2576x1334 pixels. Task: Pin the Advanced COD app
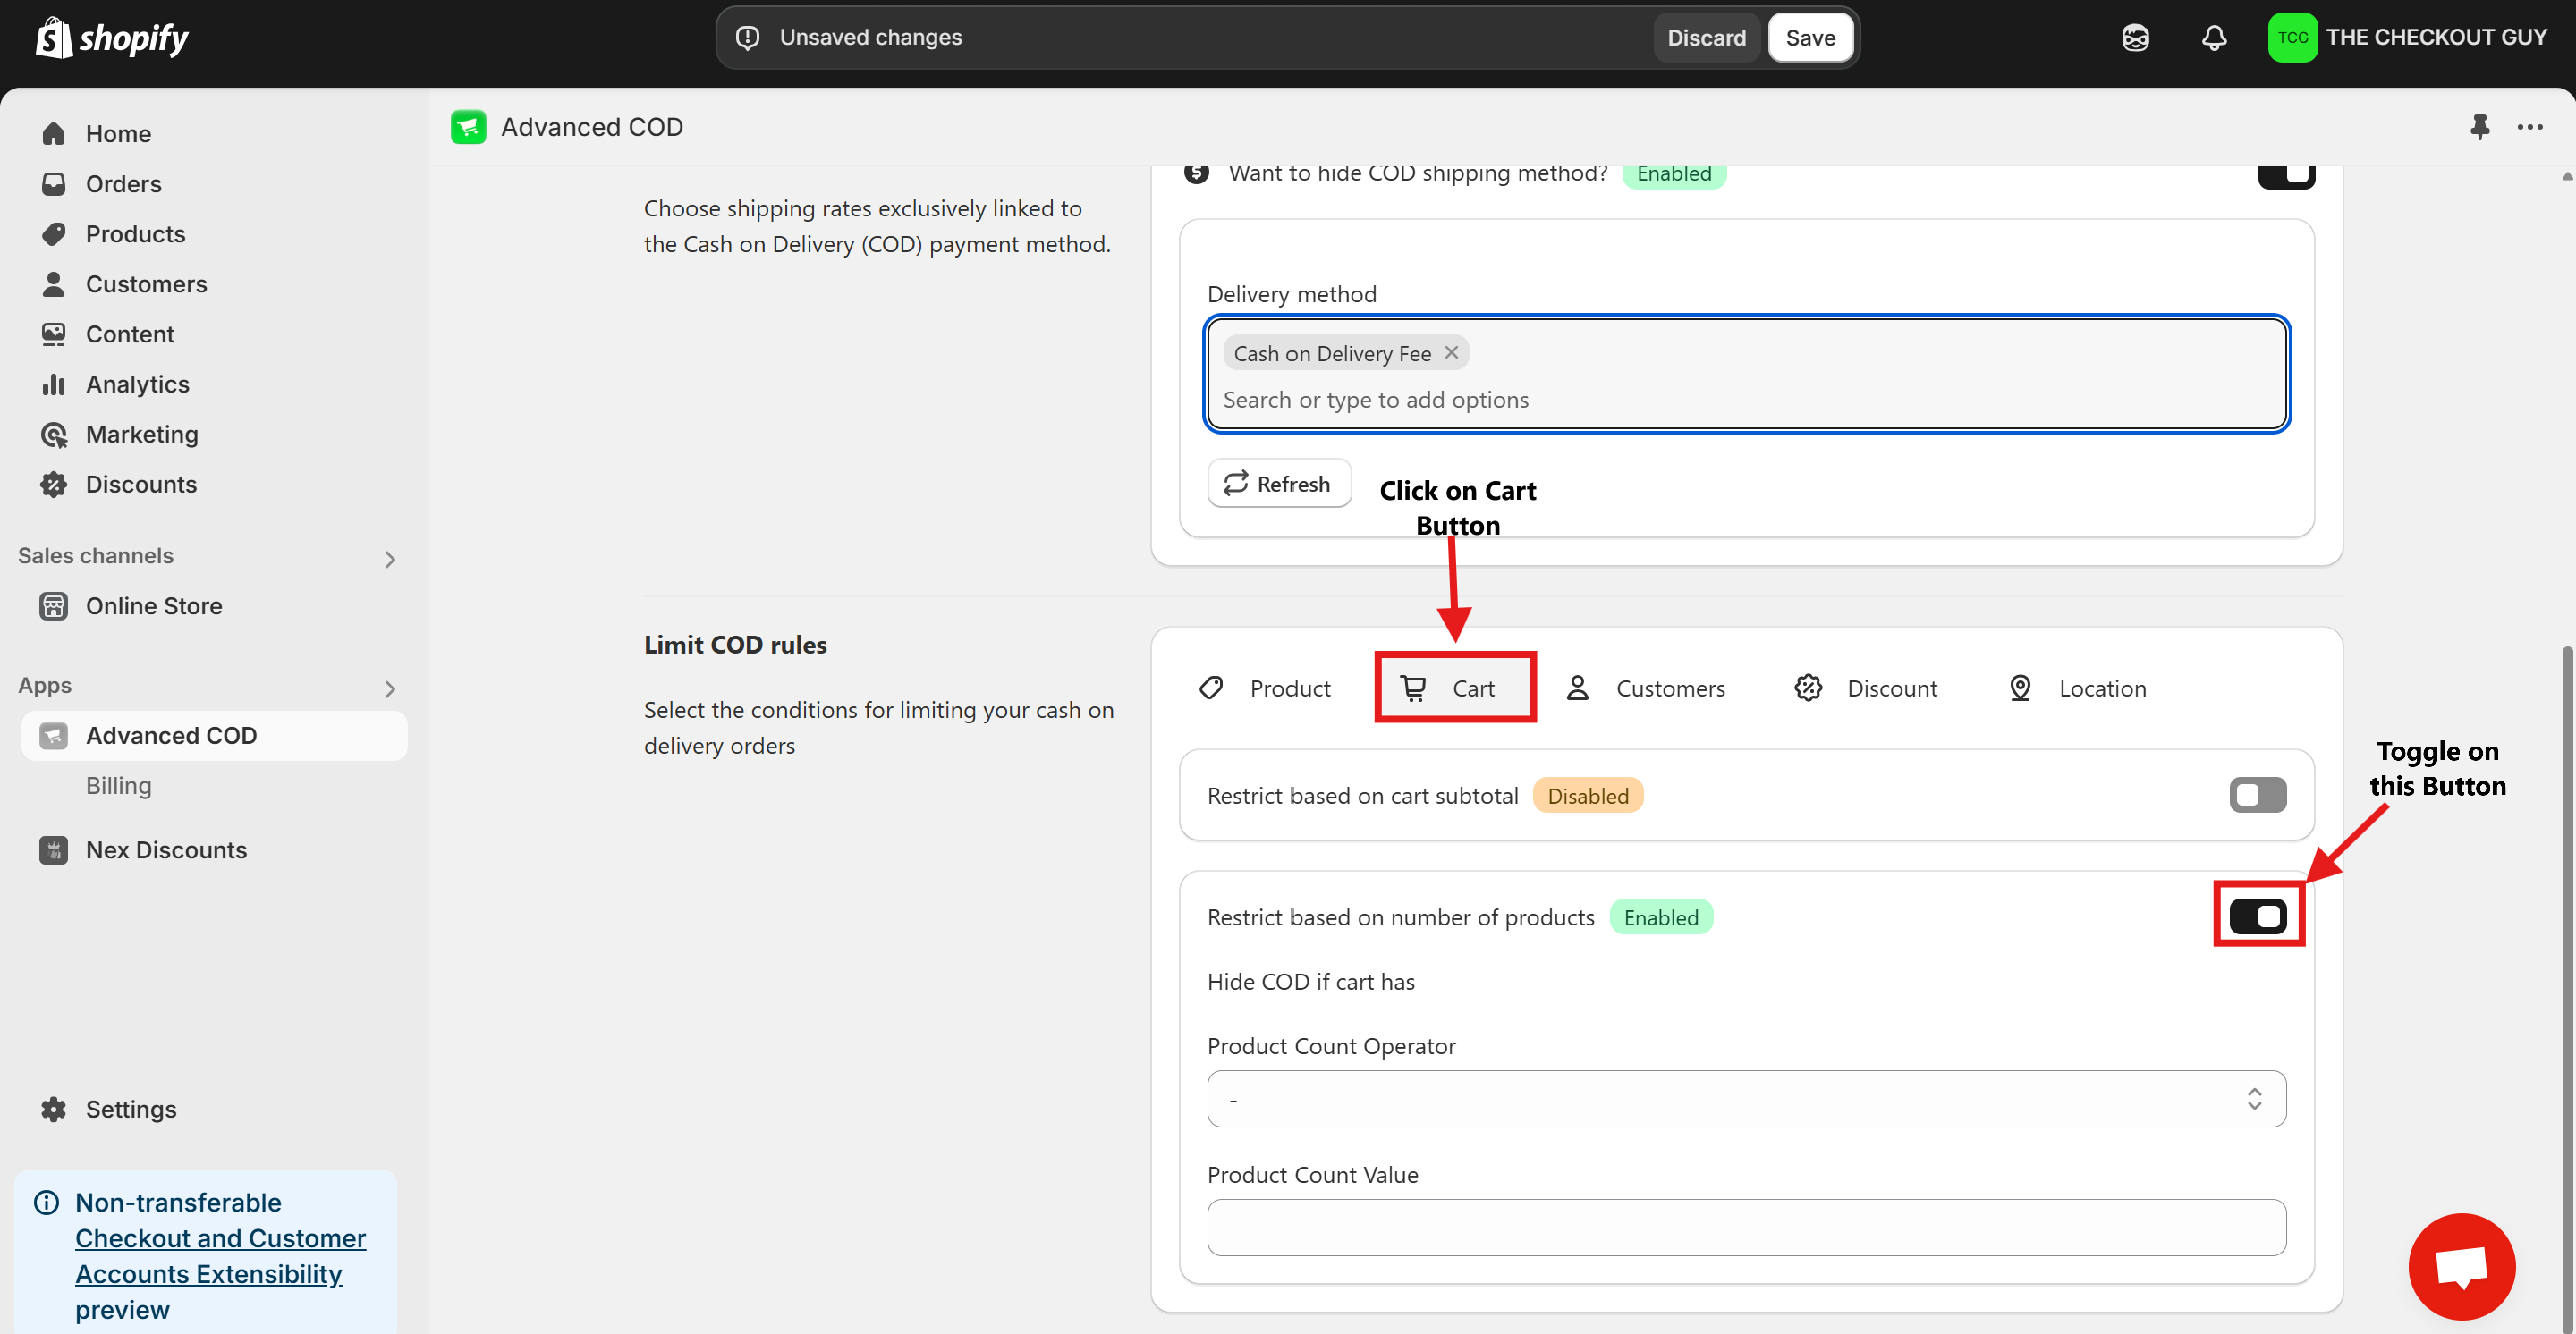pyautogui.click(x=2479, y=127)
